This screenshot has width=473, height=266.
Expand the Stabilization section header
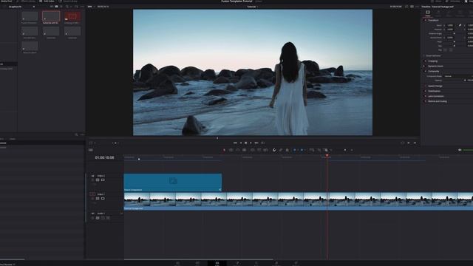[434, 91]
